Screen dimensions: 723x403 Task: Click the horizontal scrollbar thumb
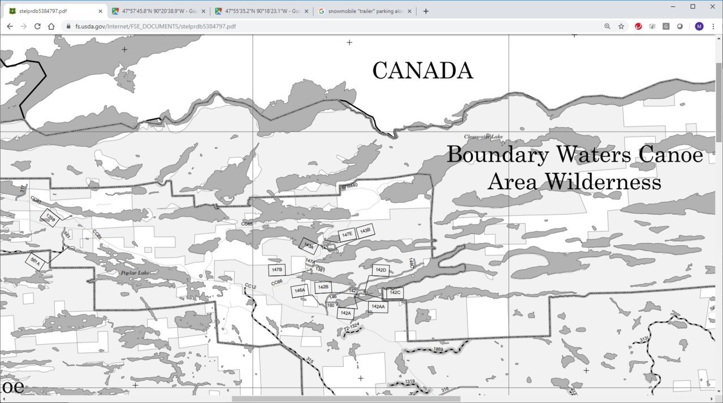coord(346,399)
